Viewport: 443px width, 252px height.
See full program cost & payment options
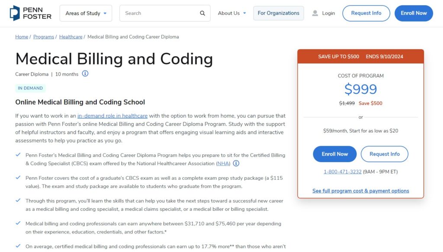coord(361,191)
